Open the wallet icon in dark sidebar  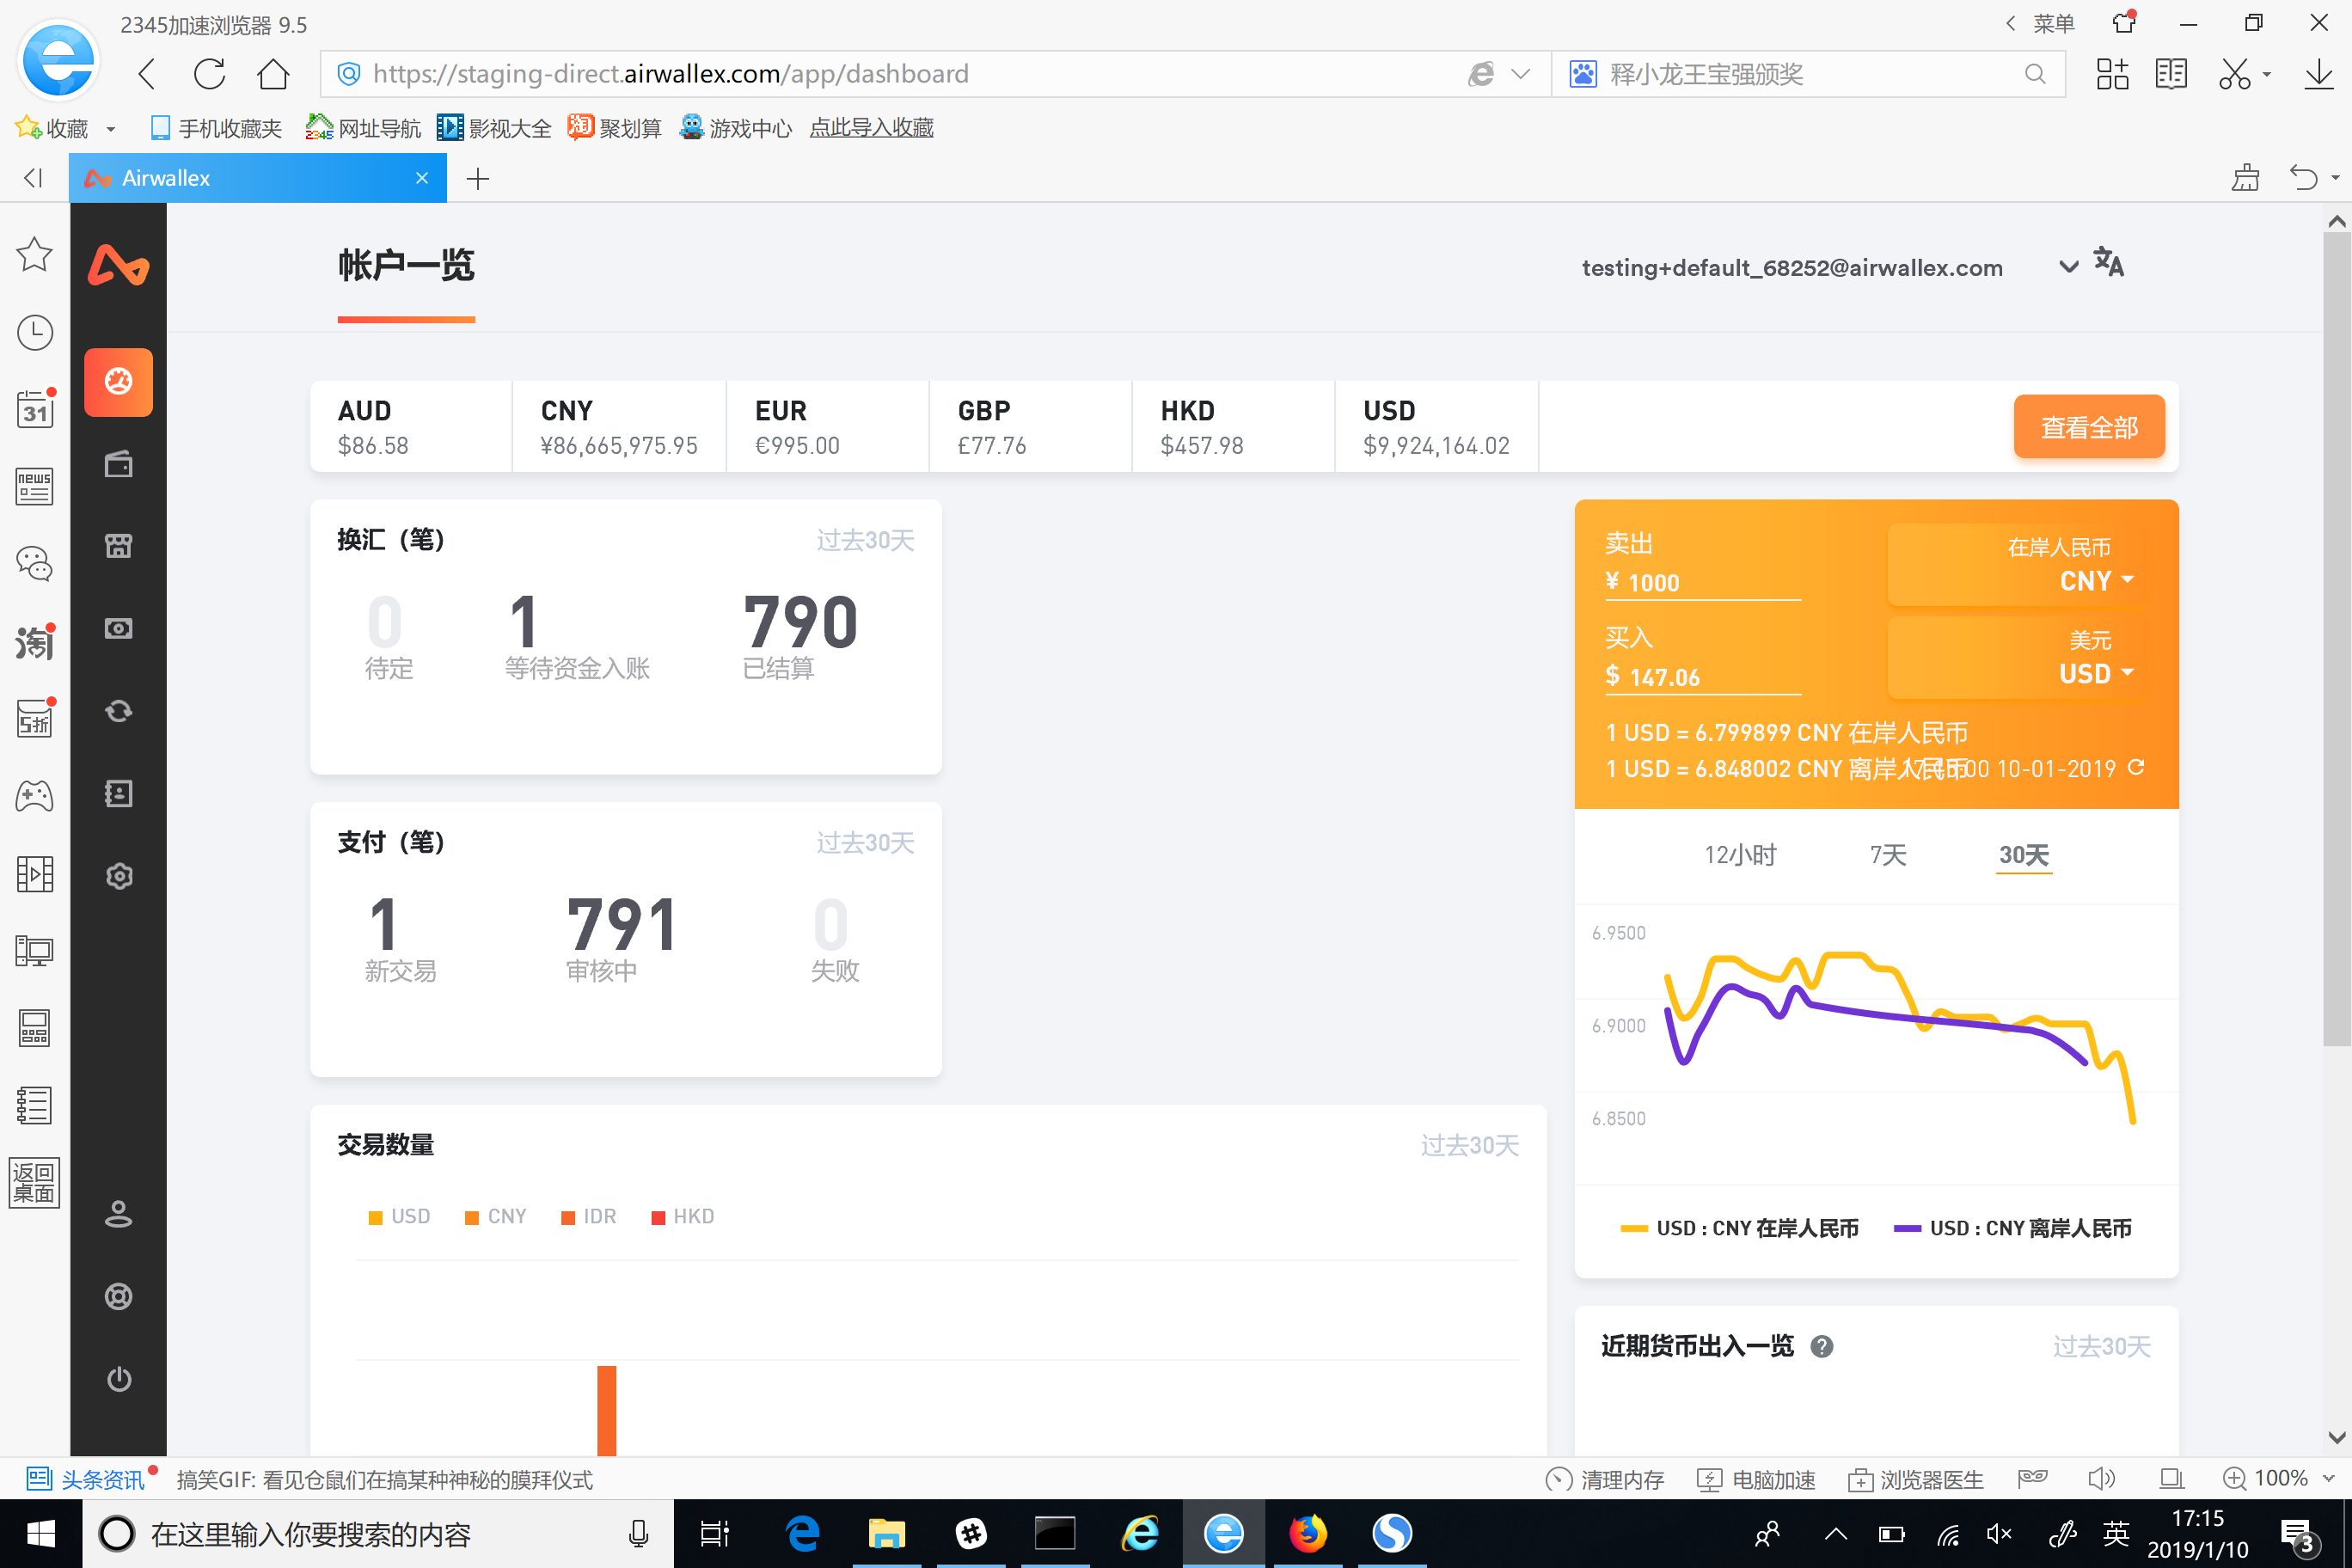118,464
